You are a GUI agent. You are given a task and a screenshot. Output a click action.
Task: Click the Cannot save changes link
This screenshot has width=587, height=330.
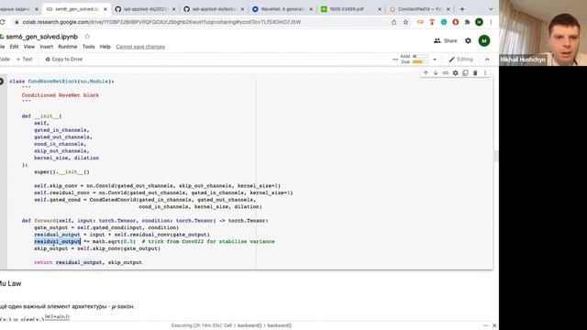(x=140, y=47)
